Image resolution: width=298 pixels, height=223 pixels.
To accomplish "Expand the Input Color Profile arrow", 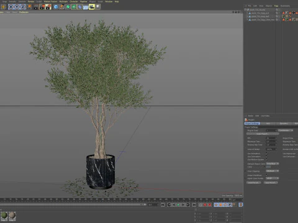I will pyautogui.click(x=246, y=178).
